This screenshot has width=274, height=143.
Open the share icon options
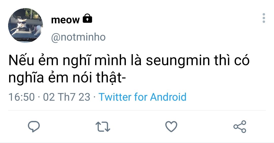[x=240, y=127]
